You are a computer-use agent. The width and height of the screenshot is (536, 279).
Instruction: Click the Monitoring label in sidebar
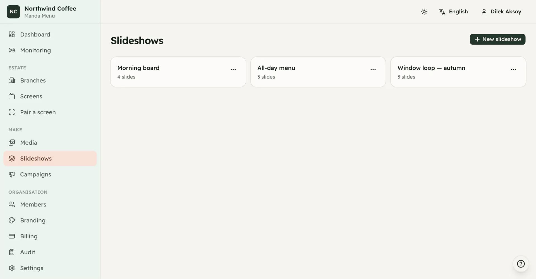coord(35,50)
